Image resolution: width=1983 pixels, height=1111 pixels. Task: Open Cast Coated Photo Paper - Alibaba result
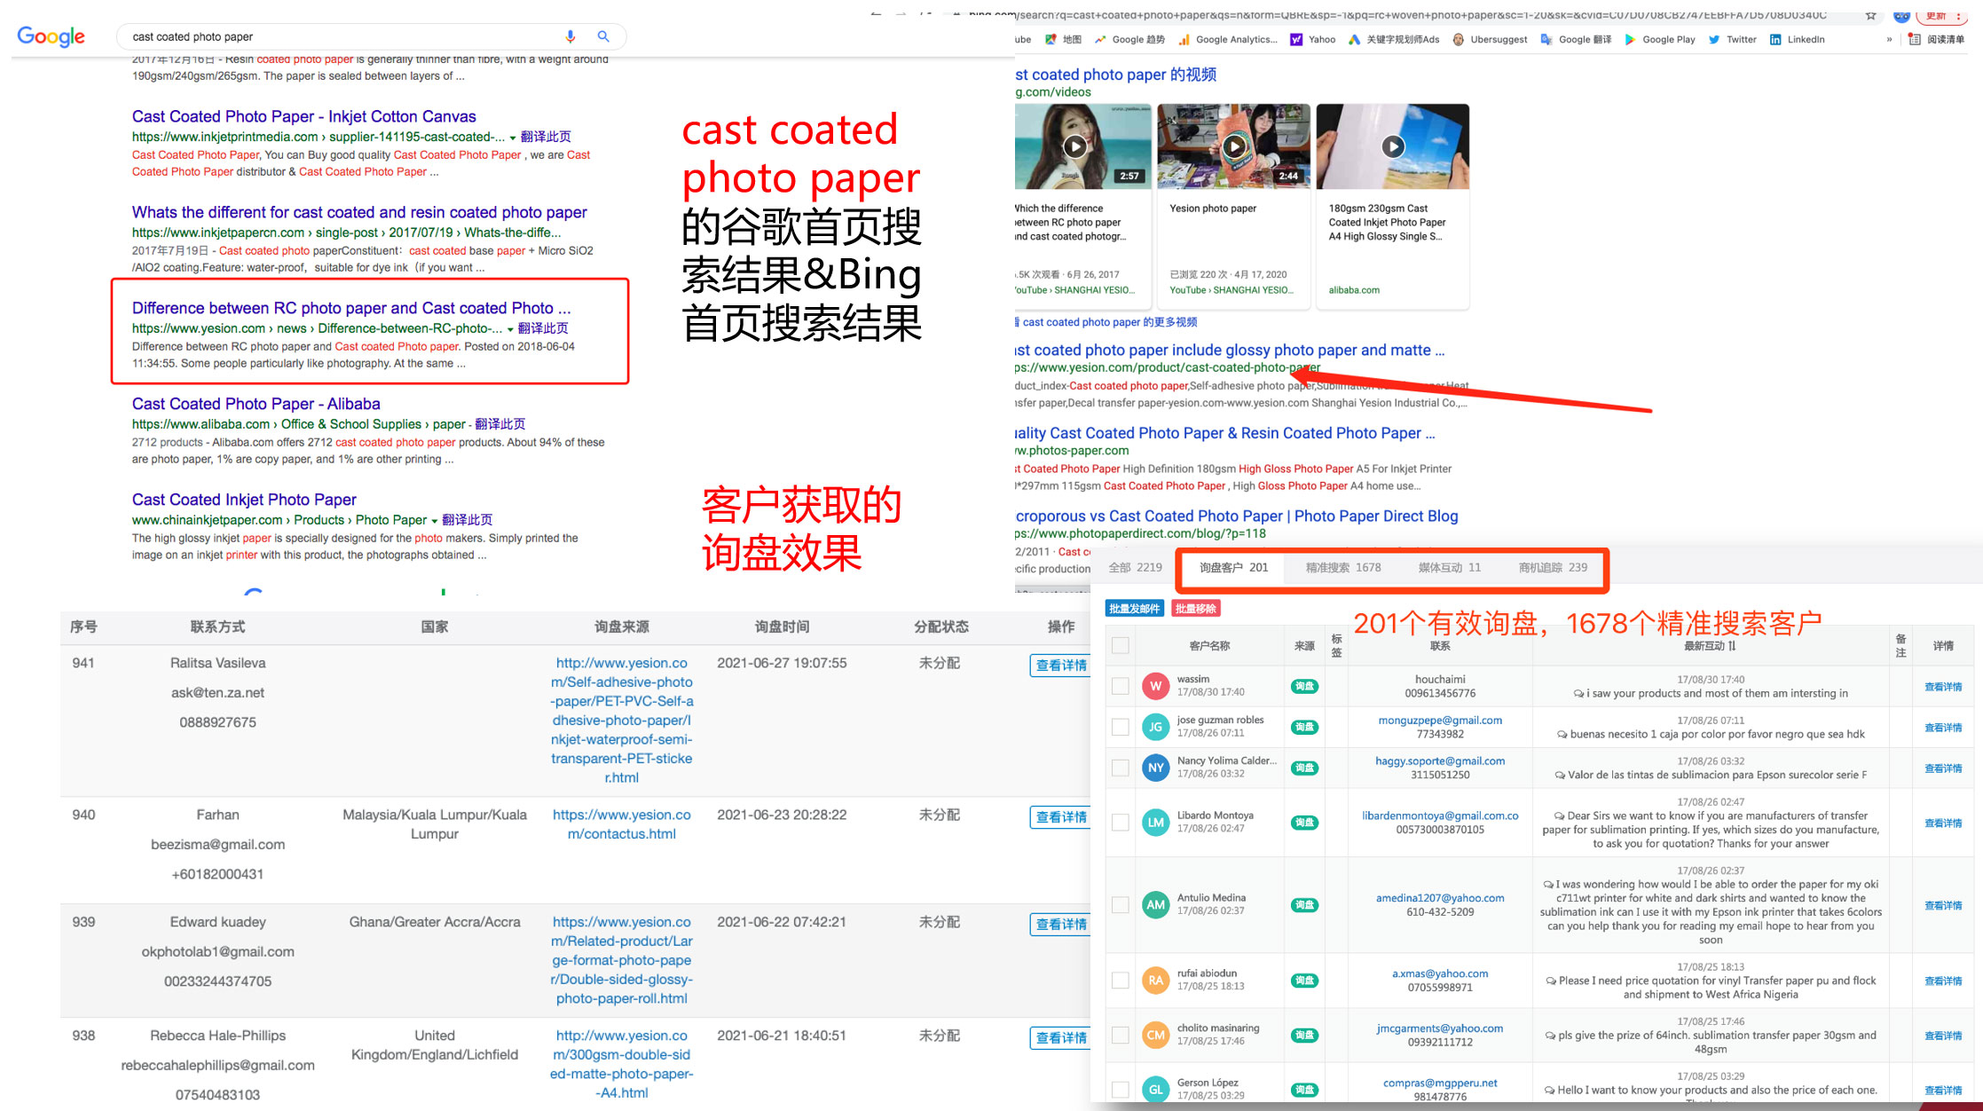pyautogui.click(x=256, y=404)
